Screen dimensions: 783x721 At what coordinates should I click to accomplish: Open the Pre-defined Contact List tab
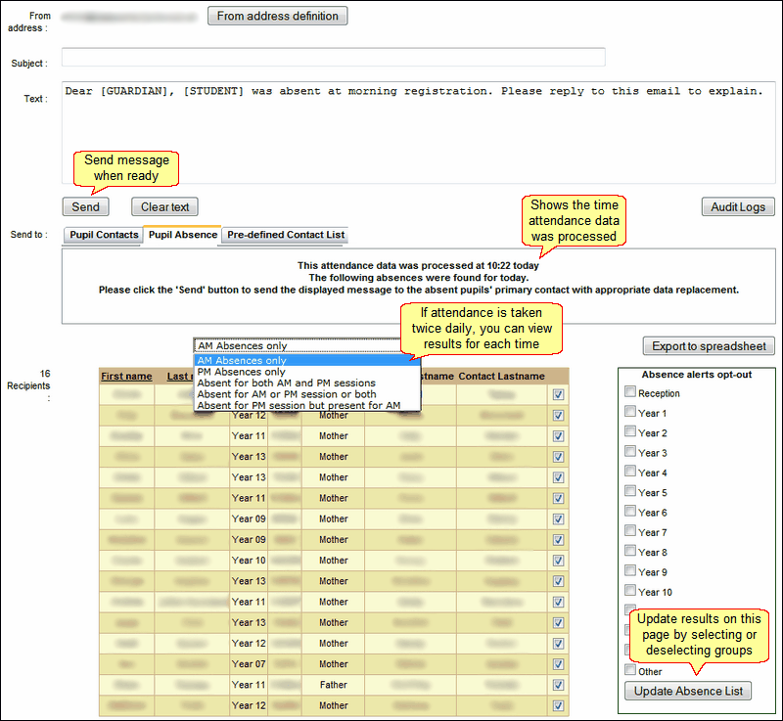pyautogui.click(x=286, y=235)
